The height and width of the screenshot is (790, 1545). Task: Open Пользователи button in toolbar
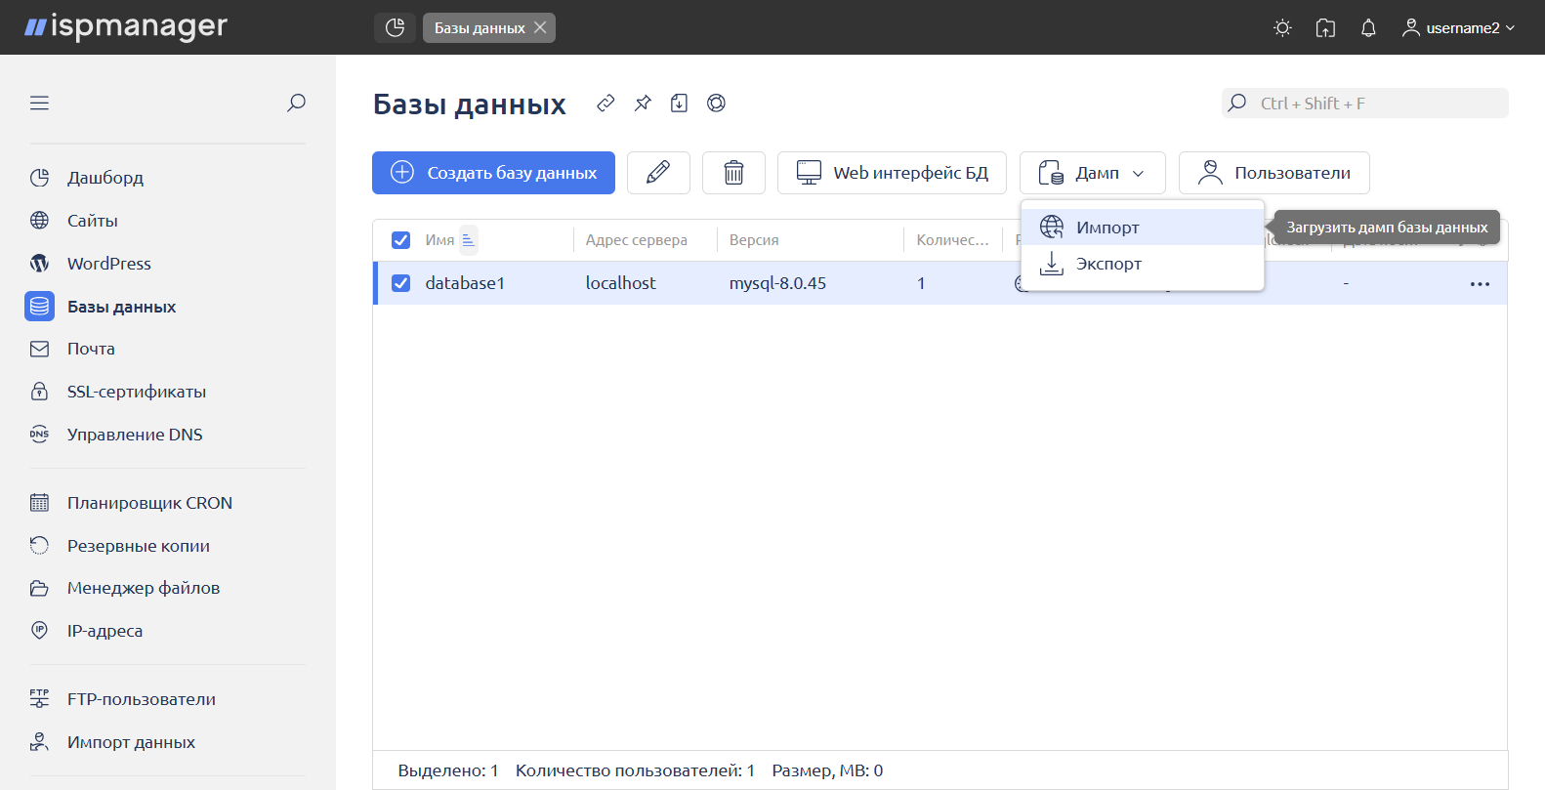[1274, 173]
